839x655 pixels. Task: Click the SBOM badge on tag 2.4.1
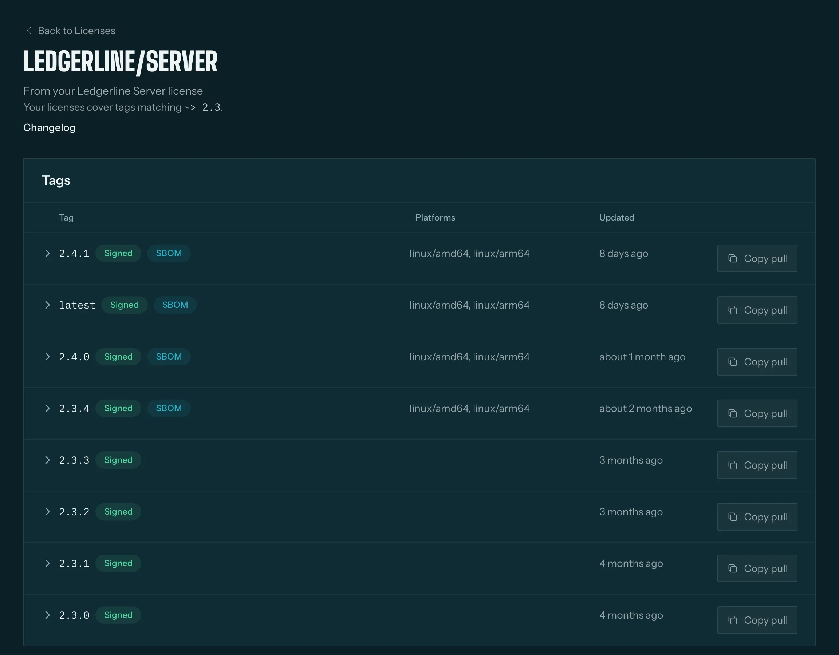tap(169, 253)
